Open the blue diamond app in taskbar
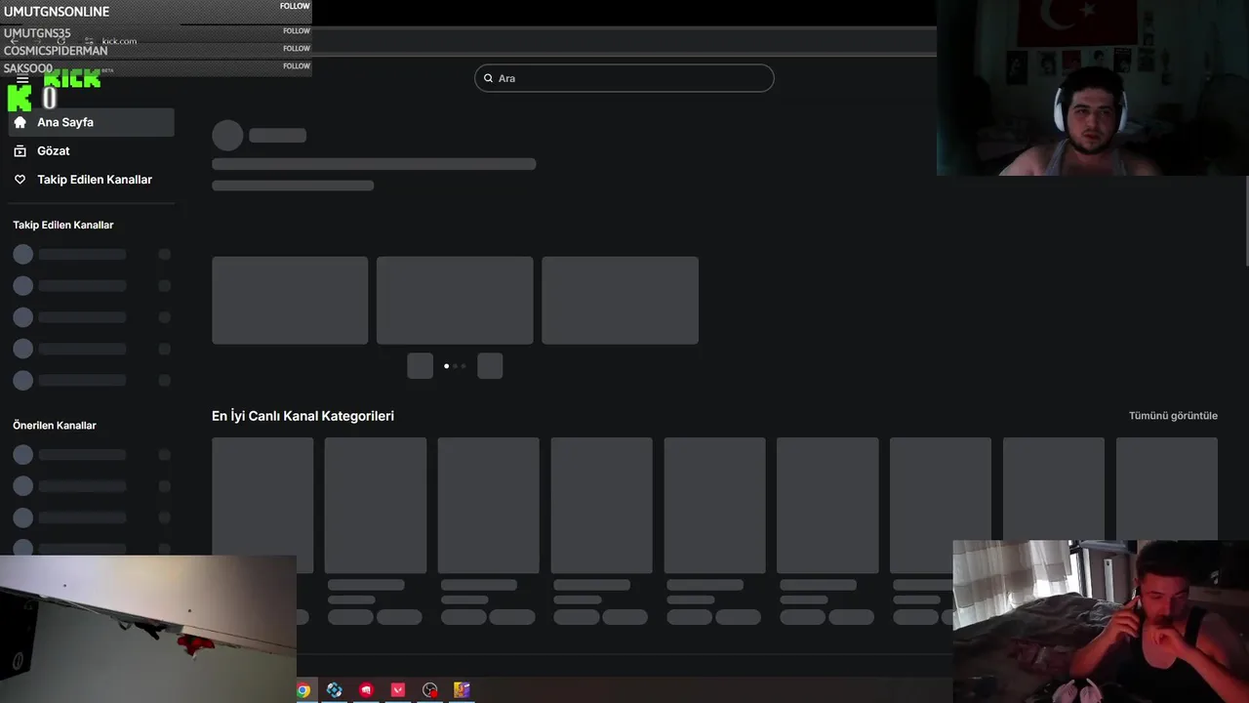Viewport: 1249px width, 703px height. click(x=335, y=690)
